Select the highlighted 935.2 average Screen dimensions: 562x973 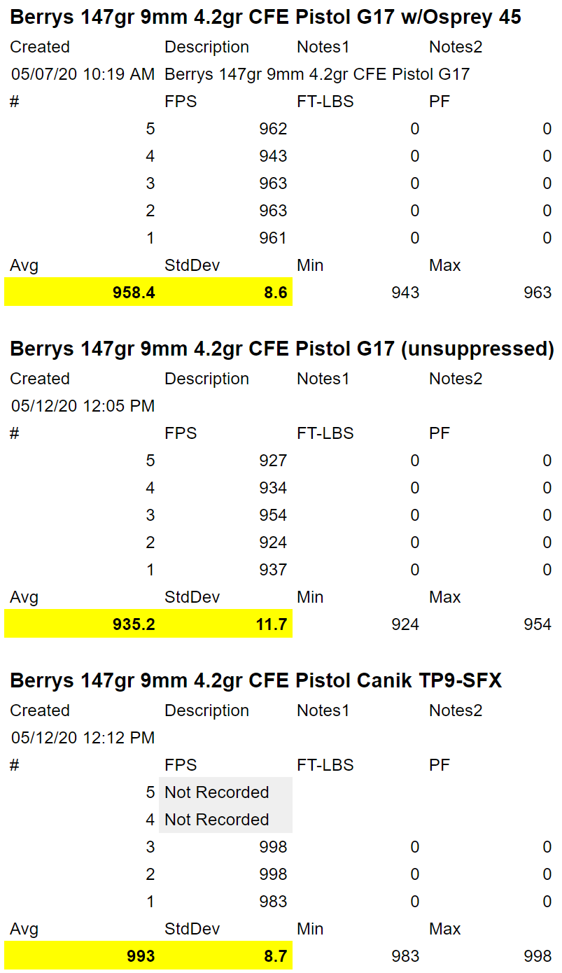pos(134,624)
